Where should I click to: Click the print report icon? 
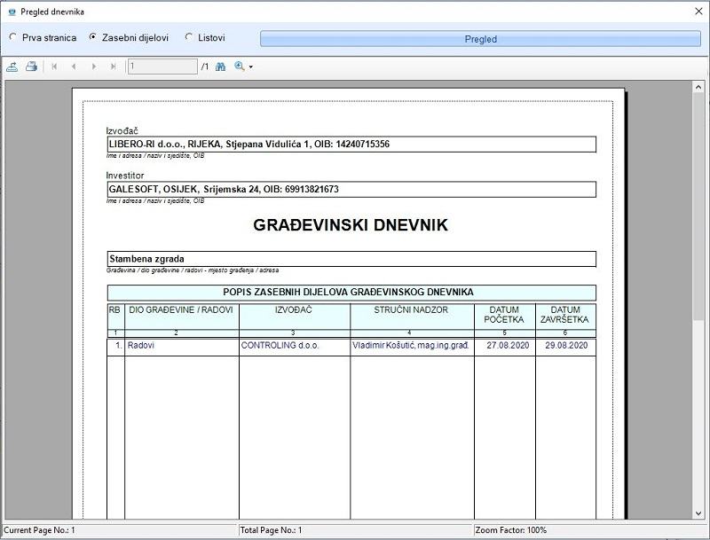pyautogui.click(x=31, y=67)
